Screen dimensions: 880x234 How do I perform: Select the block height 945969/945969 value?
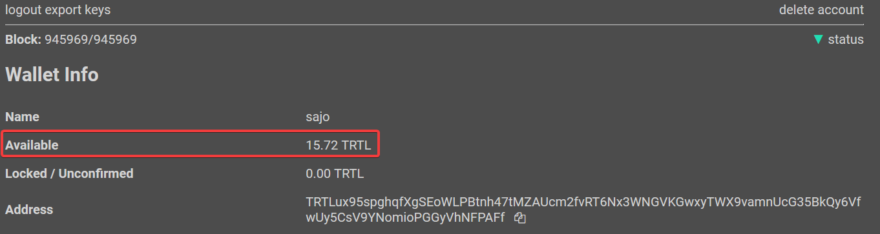click(91, 40)
